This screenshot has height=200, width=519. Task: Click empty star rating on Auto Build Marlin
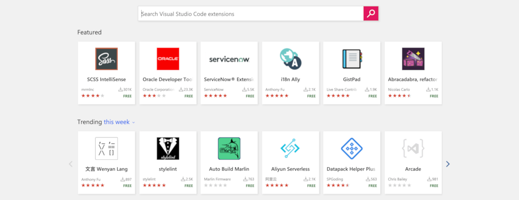click(215, 185)
